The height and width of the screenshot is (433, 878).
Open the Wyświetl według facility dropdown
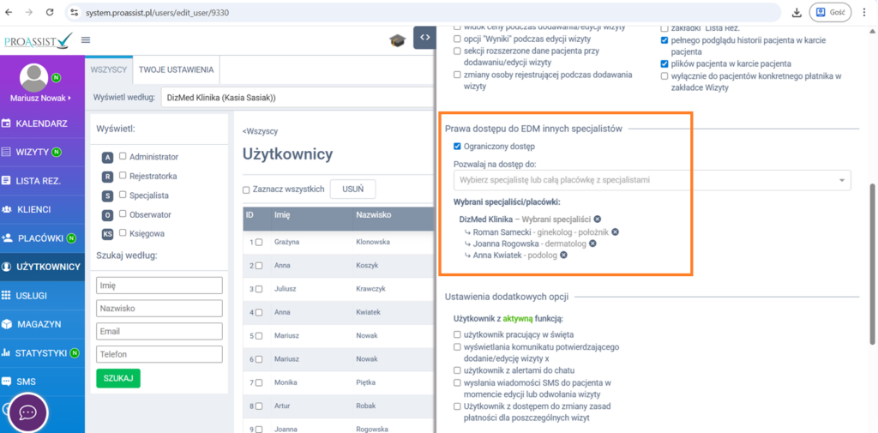pos(296,98)
